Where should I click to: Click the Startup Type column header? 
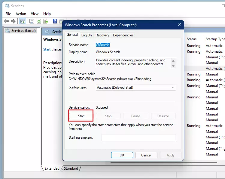click(215, 39)
